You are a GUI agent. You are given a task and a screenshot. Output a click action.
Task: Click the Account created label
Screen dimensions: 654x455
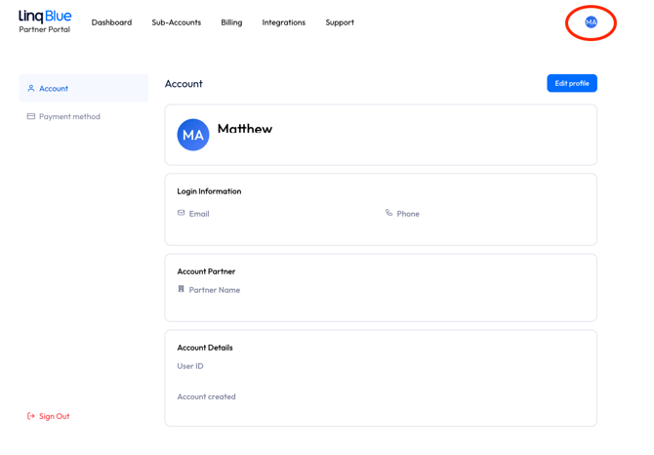coord(206,396)
